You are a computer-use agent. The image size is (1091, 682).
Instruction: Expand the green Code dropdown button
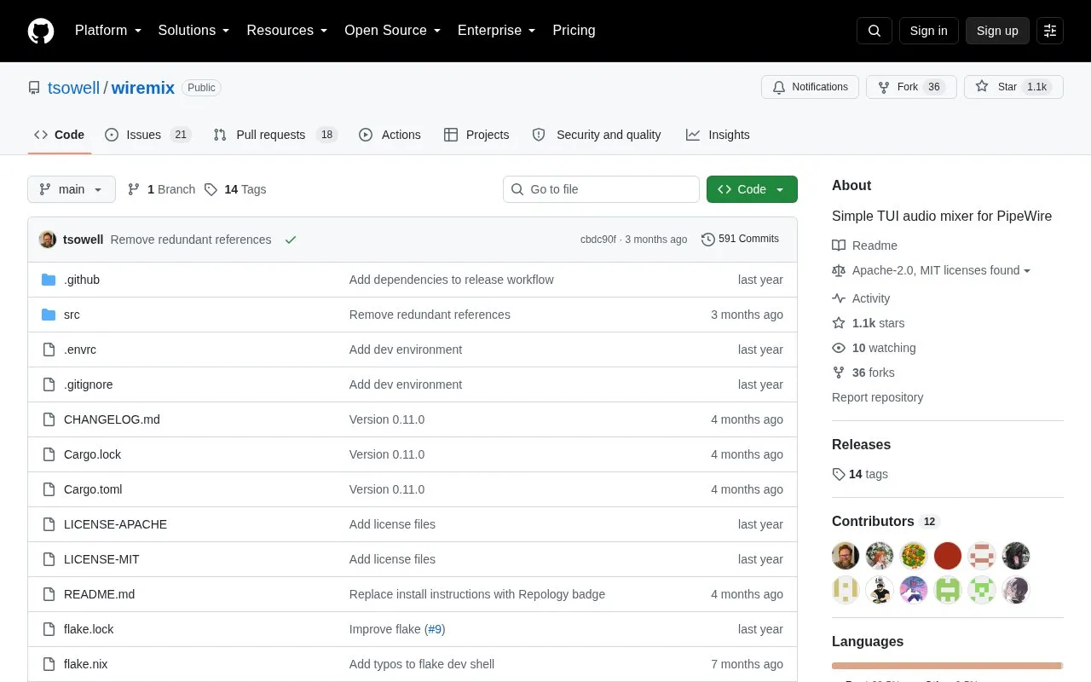pyautogui.click(x=752, y=189)
